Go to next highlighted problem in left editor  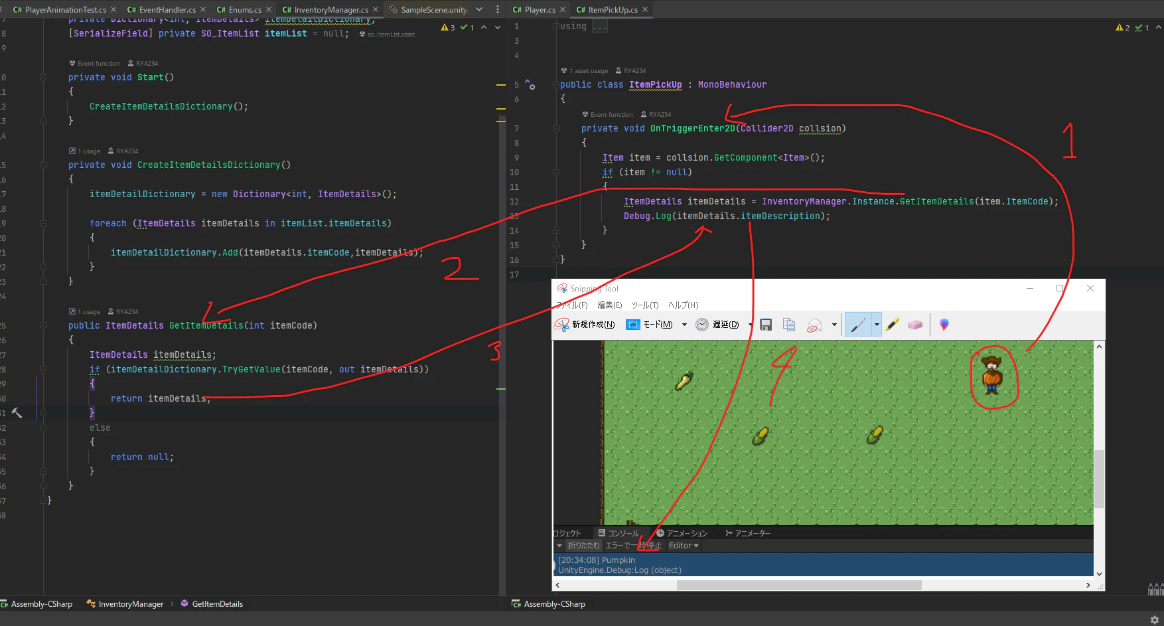498,27
